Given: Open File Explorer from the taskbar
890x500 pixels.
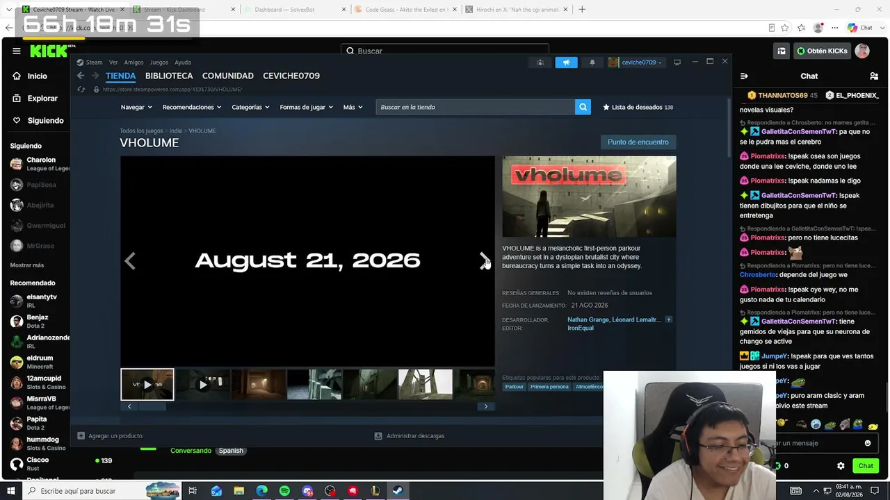Looking at the screenshot, I should point(238,491).
